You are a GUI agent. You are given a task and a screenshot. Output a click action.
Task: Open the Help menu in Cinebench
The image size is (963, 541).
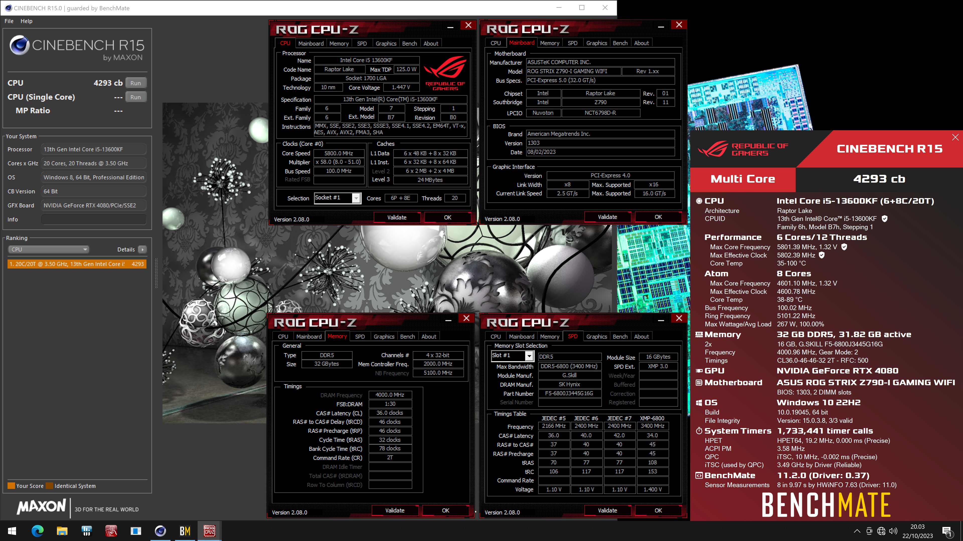pos(26,21)
